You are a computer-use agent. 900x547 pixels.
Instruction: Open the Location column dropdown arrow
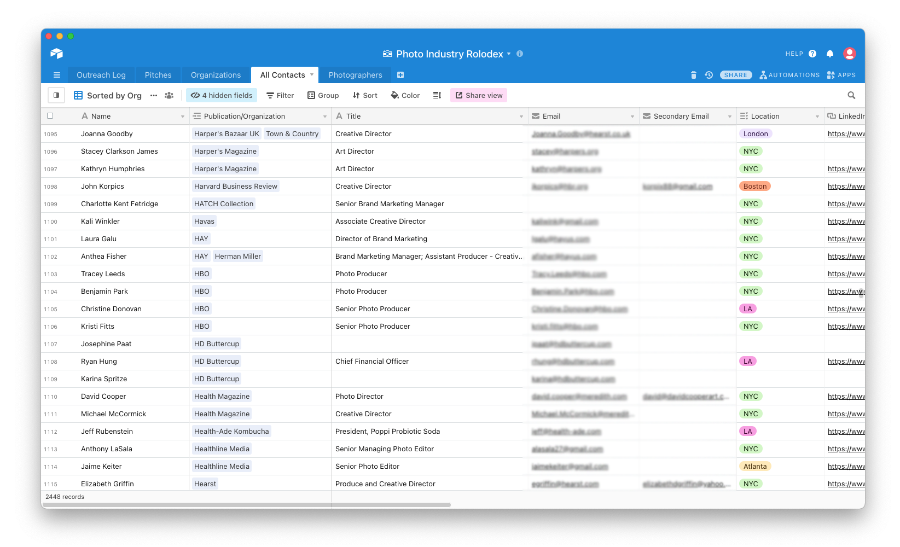817,117
